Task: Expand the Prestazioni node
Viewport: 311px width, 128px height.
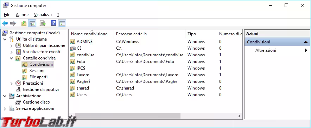Action: 12,84
